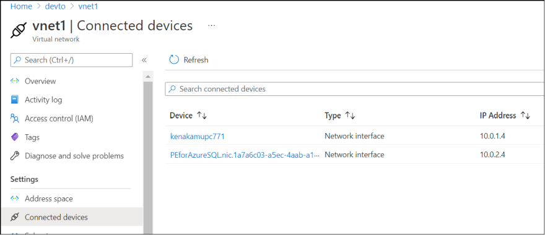Screen dimensions: 545x235
Task: Collapse the sidebar with double chevron
Action: pyautogui.click(x=144, y=60)
